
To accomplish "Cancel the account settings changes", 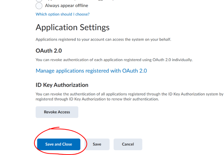I will pos(128,144).
